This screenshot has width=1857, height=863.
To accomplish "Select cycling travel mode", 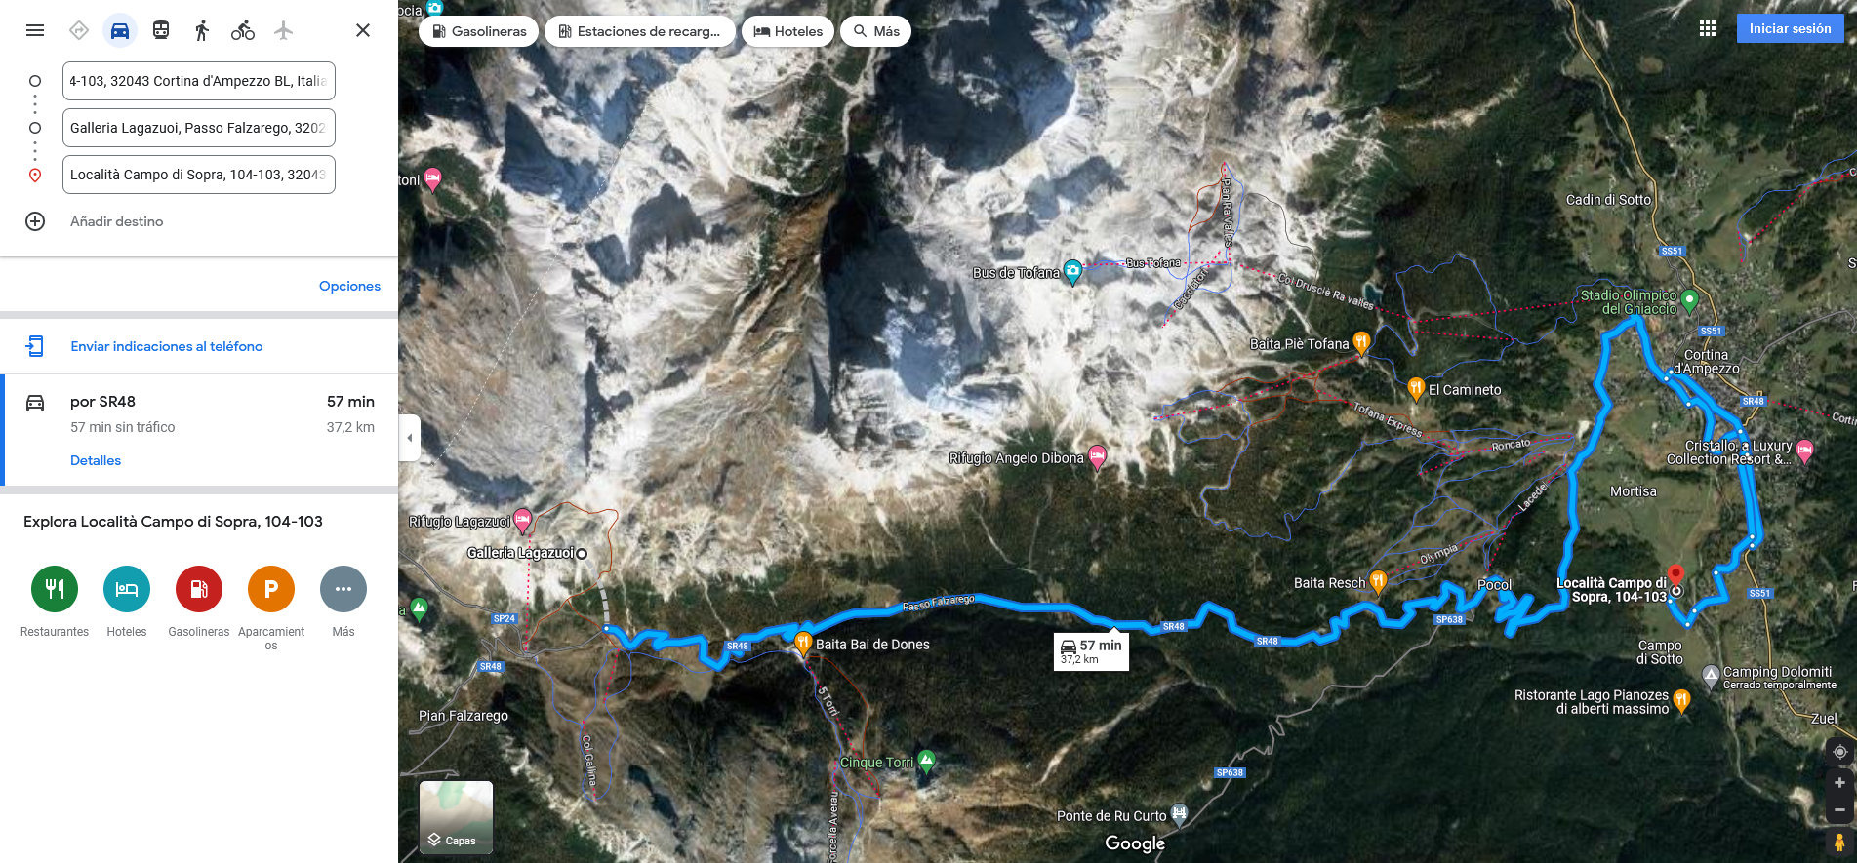I will 243,30.
